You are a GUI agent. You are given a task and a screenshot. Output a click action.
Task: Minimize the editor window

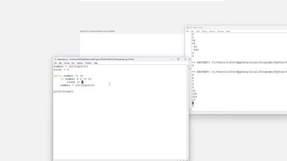(x=171, y=59)
